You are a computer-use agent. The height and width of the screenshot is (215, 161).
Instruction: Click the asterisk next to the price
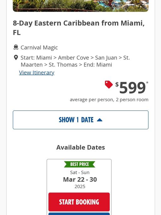click(147, 83)
